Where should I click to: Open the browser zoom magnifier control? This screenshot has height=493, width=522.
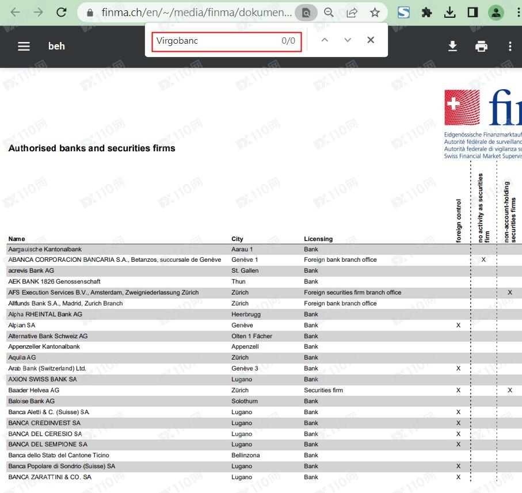click(329, 12)
